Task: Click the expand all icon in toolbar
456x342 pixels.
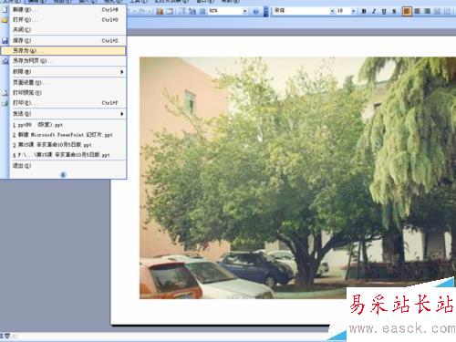Action: tap(181, 11)
